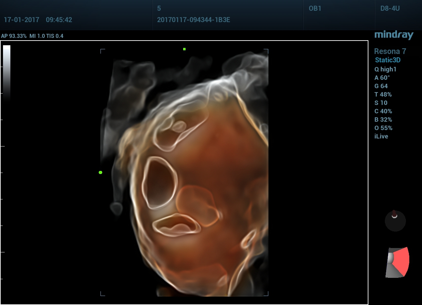Click the T 48% threshold parameter
Viewport: 422px width, 305px height.
pyautogui.click(x=383, y=95)
